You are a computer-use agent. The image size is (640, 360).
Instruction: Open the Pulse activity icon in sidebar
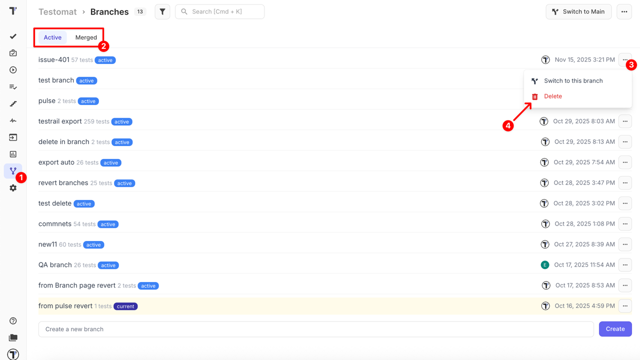pos(13,120)
